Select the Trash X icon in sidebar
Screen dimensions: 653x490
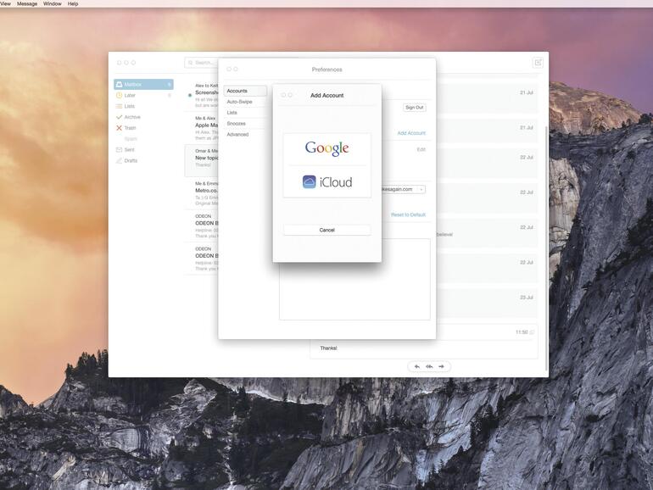pyautogui.click(x=119, y=128)
